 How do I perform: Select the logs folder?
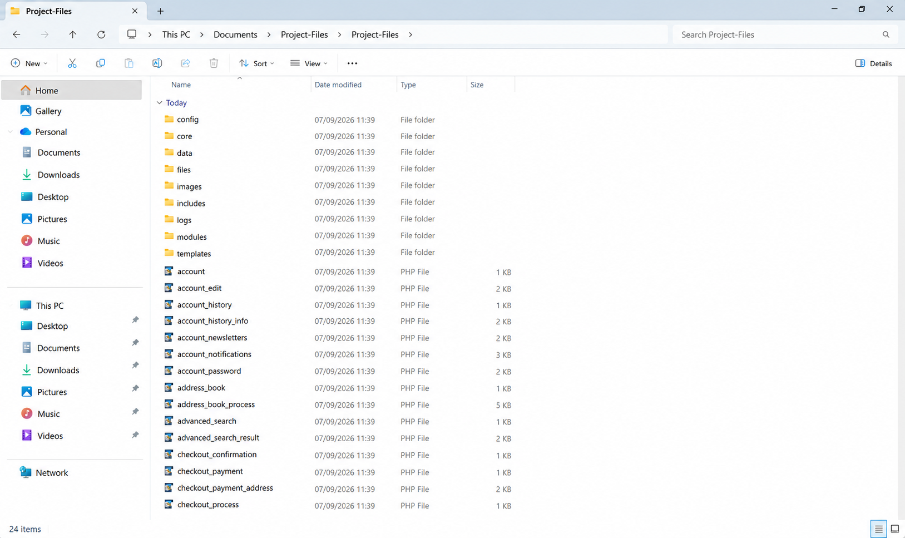click(184, 220)
